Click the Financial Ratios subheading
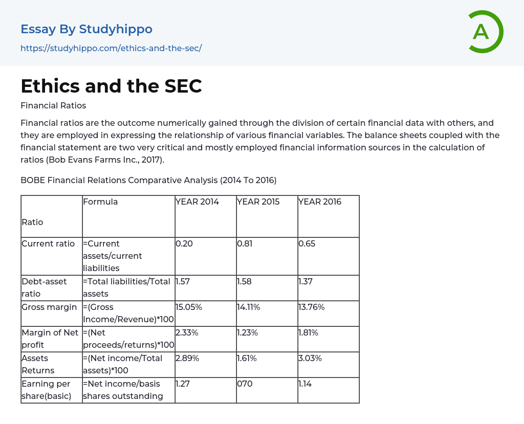The image size is (524, 424). point(53,106)
